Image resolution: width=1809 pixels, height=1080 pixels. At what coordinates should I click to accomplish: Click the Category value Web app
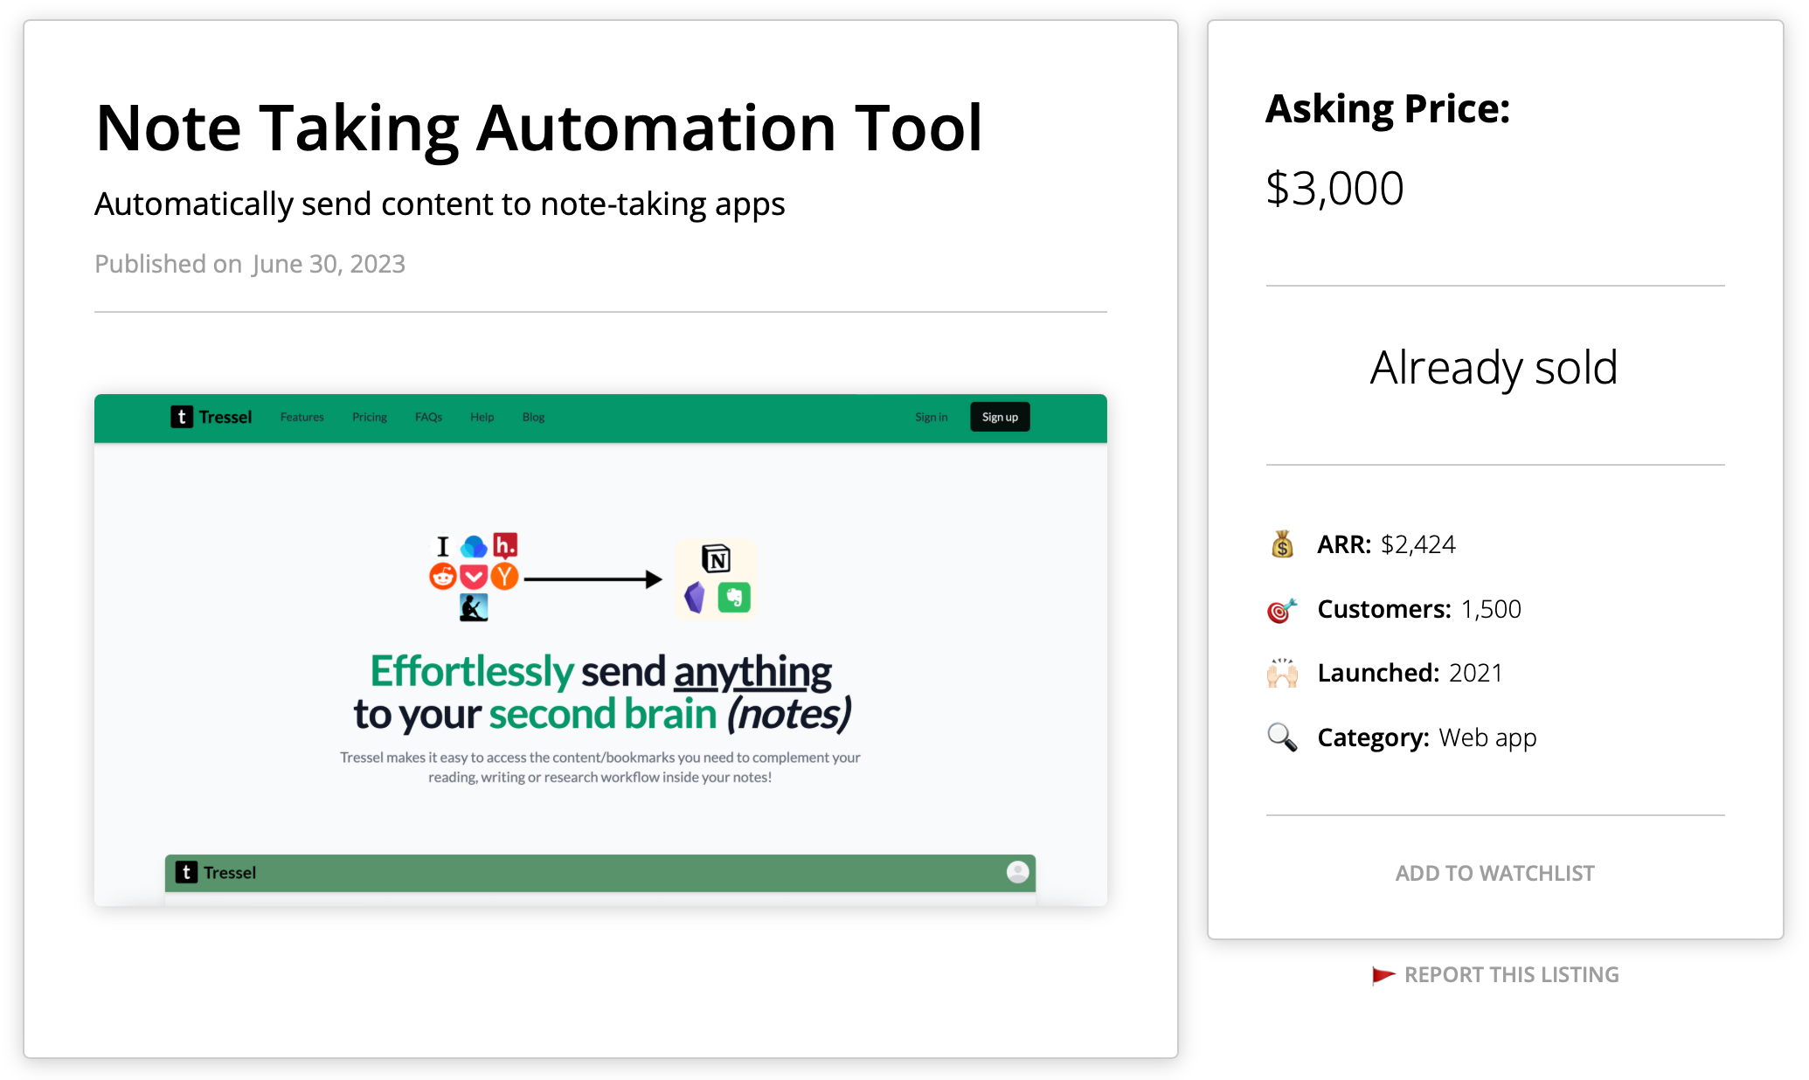pos(1487,738)
